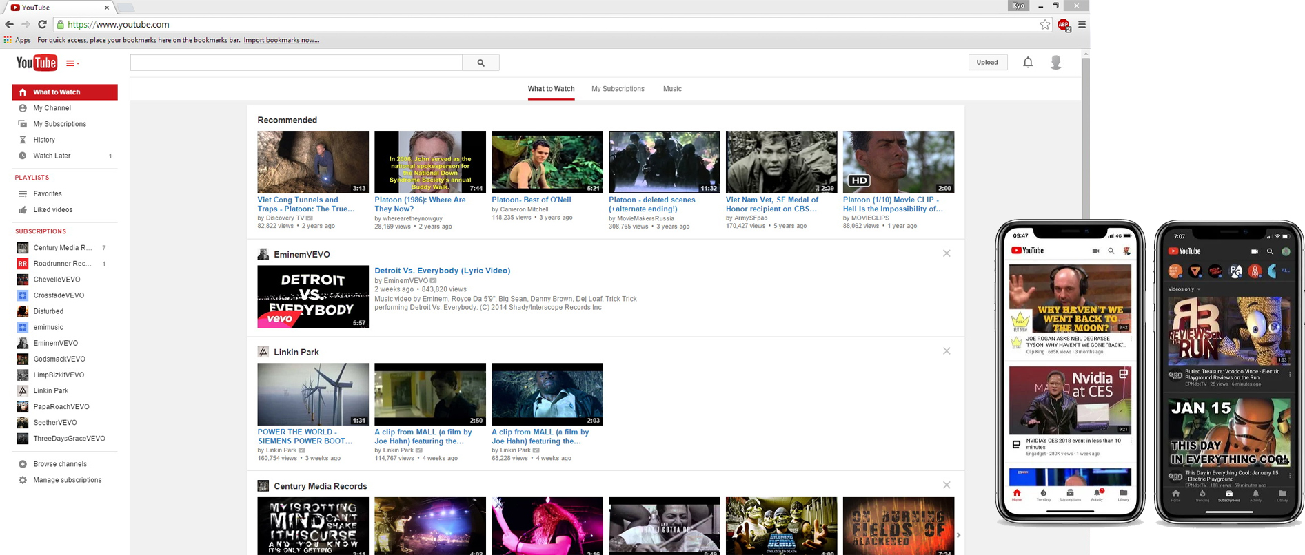This screenshot has width=1305, height=555.
Task: Open Reviews on the Run thumbnail on dark phone
Action: (1228, 331)
